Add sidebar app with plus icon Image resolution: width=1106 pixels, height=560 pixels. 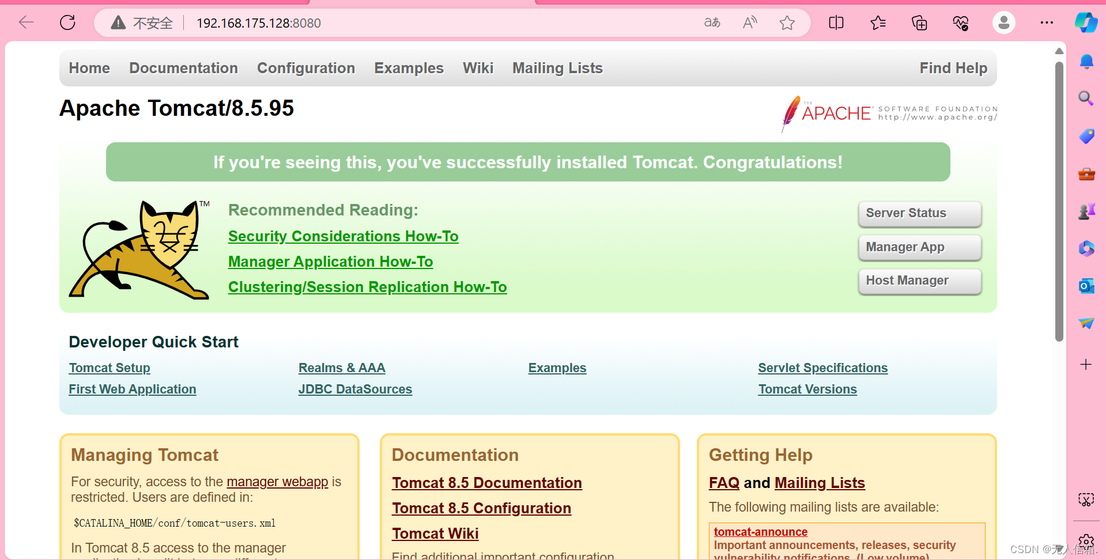point(1086,364)
